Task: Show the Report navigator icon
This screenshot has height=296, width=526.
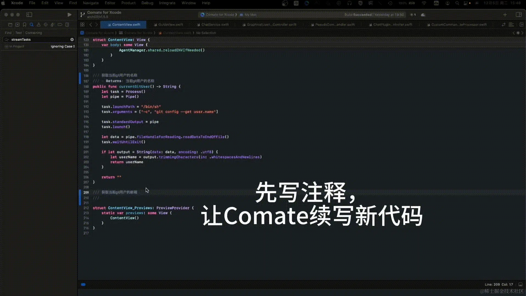Action: (x=67, y=25)
